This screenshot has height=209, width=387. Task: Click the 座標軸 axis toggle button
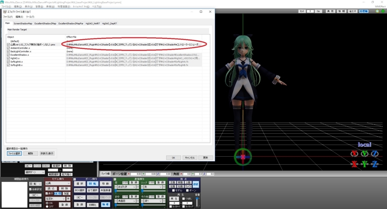coord(364,11)
